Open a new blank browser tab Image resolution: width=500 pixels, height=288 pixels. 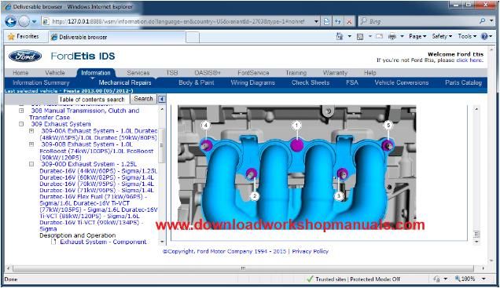click(193, 37)
